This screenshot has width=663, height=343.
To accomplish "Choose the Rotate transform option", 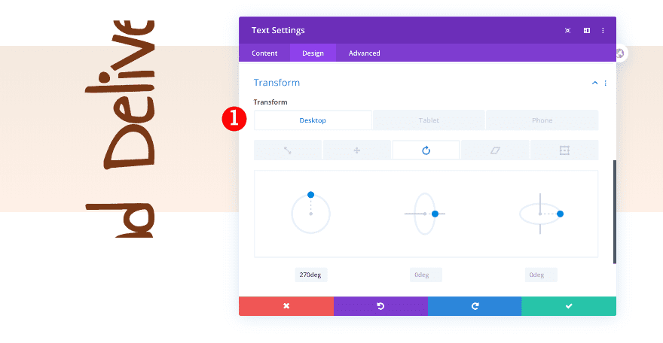I will pyautogui.click(x=426, y=150).
